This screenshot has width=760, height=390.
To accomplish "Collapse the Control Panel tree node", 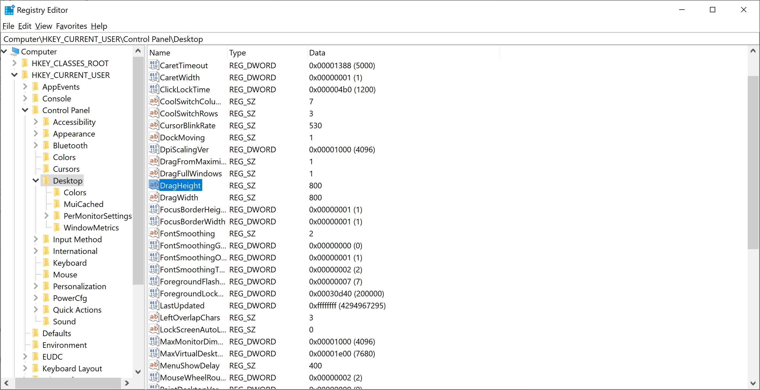I will 25,110.
